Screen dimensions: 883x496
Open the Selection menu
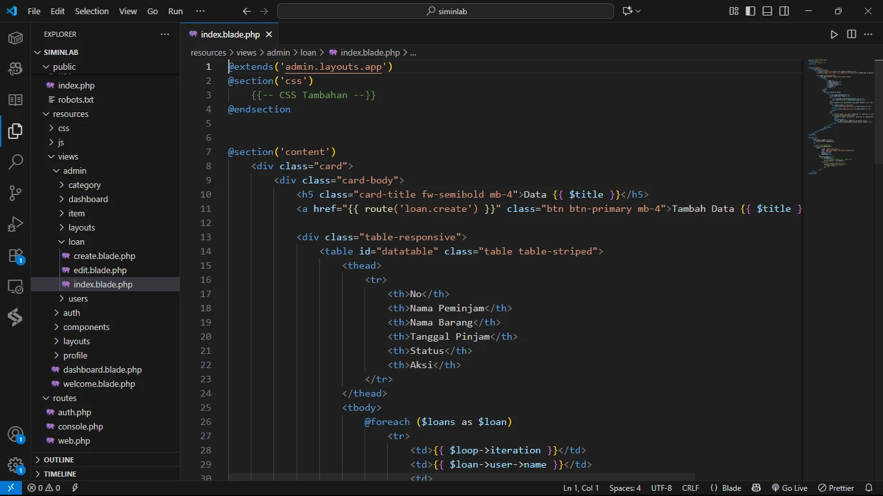coord(92,11)
